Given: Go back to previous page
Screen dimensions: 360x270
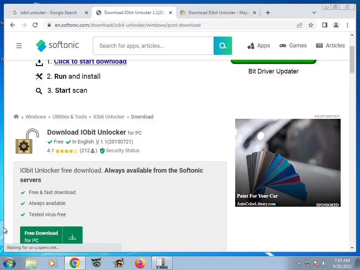Looking at the screenshot, I should pos(13,25).
